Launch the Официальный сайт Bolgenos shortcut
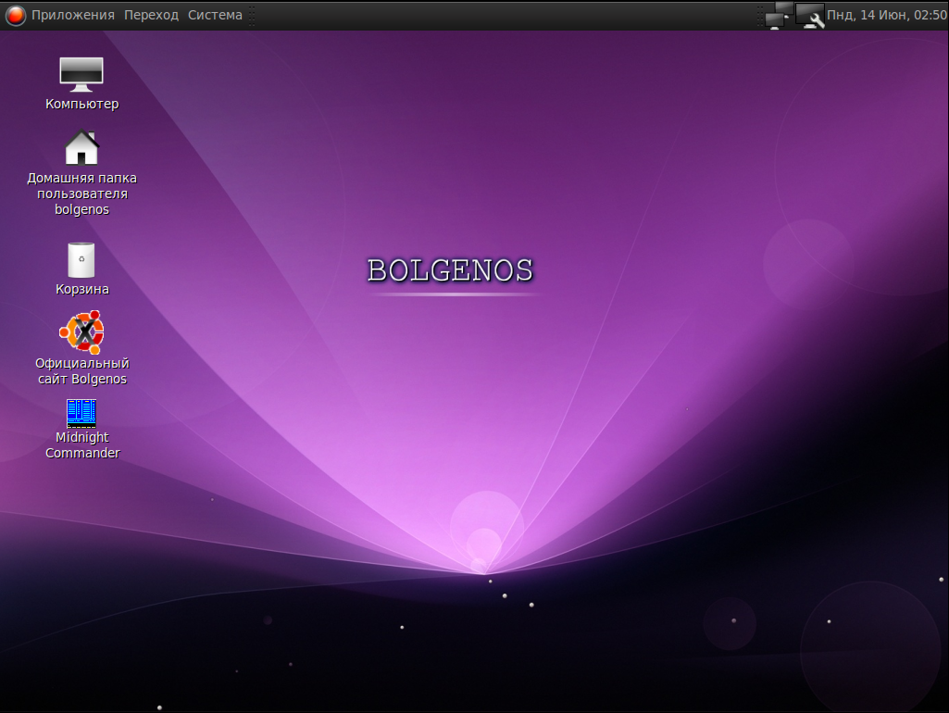This screenshot has width=949, height=713. pyautogui.click(x=81, y=332)
